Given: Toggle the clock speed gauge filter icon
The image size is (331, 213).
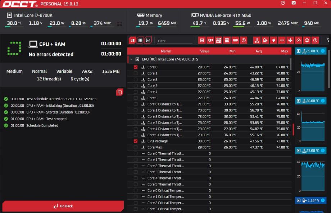Looking at the screenshot, I should tap(299, 40).
